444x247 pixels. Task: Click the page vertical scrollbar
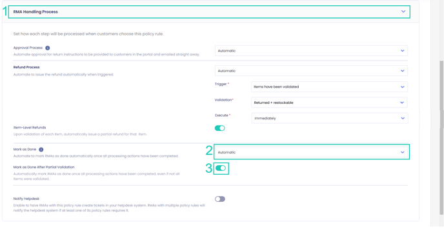tap(441, 138)
